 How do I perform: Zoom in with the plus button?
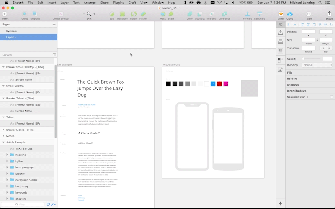point(94,14)
